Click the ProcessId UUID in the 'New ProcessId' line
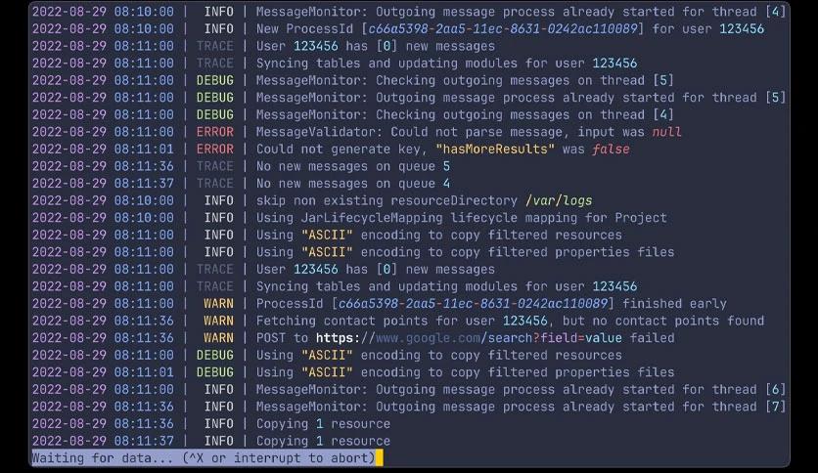The width and height of the screenshot is (818, 473). coord(503,28)
